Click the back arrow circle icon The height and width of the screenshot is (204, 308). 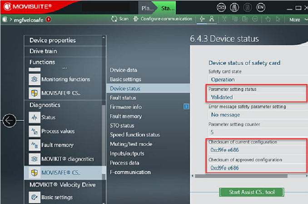pyautogui.click(x=10, y=120)
